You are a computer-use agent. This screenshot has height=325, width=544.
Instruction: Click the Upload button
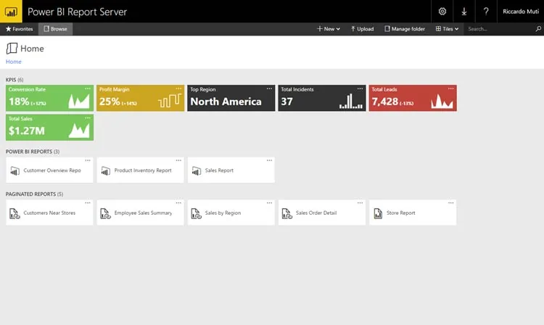[362, 29]
